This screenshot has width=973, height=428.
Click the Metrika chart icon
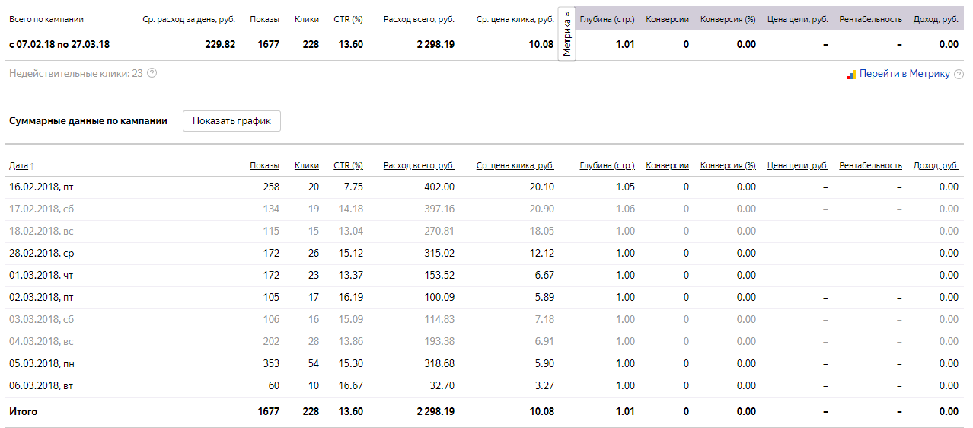pyautogui.click(x=851, y=75)
